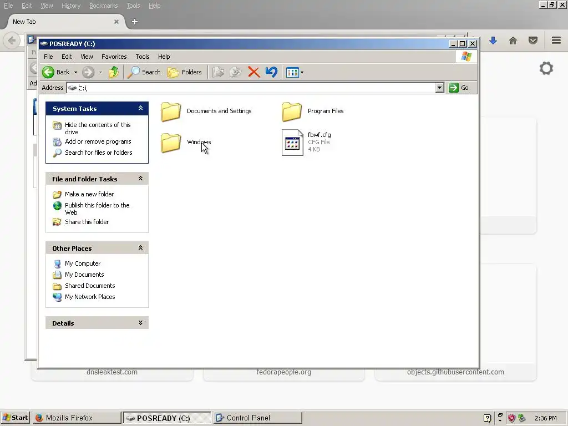
Task: Click the POSREADY (C:) taskbar button
Action: [x=167, y=418]
